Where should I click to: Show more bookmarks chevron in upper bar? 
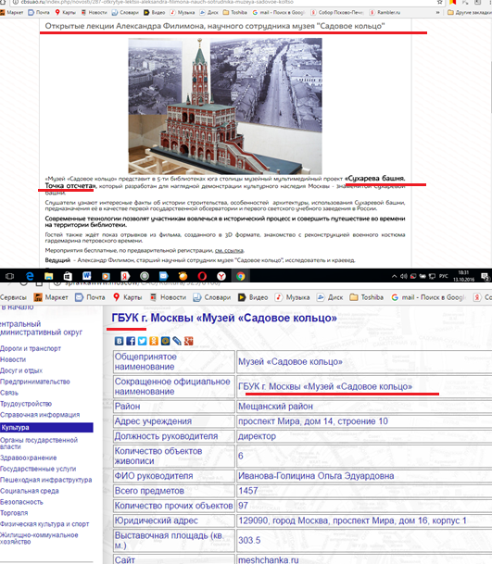click(437, 12)
